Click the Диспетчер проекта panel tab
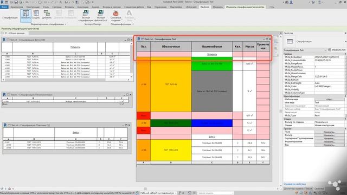The image size is (347, 195). [298, 188]
